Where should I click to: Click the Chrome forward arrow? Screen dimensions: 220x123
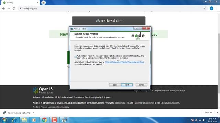[x=9, y=8]
